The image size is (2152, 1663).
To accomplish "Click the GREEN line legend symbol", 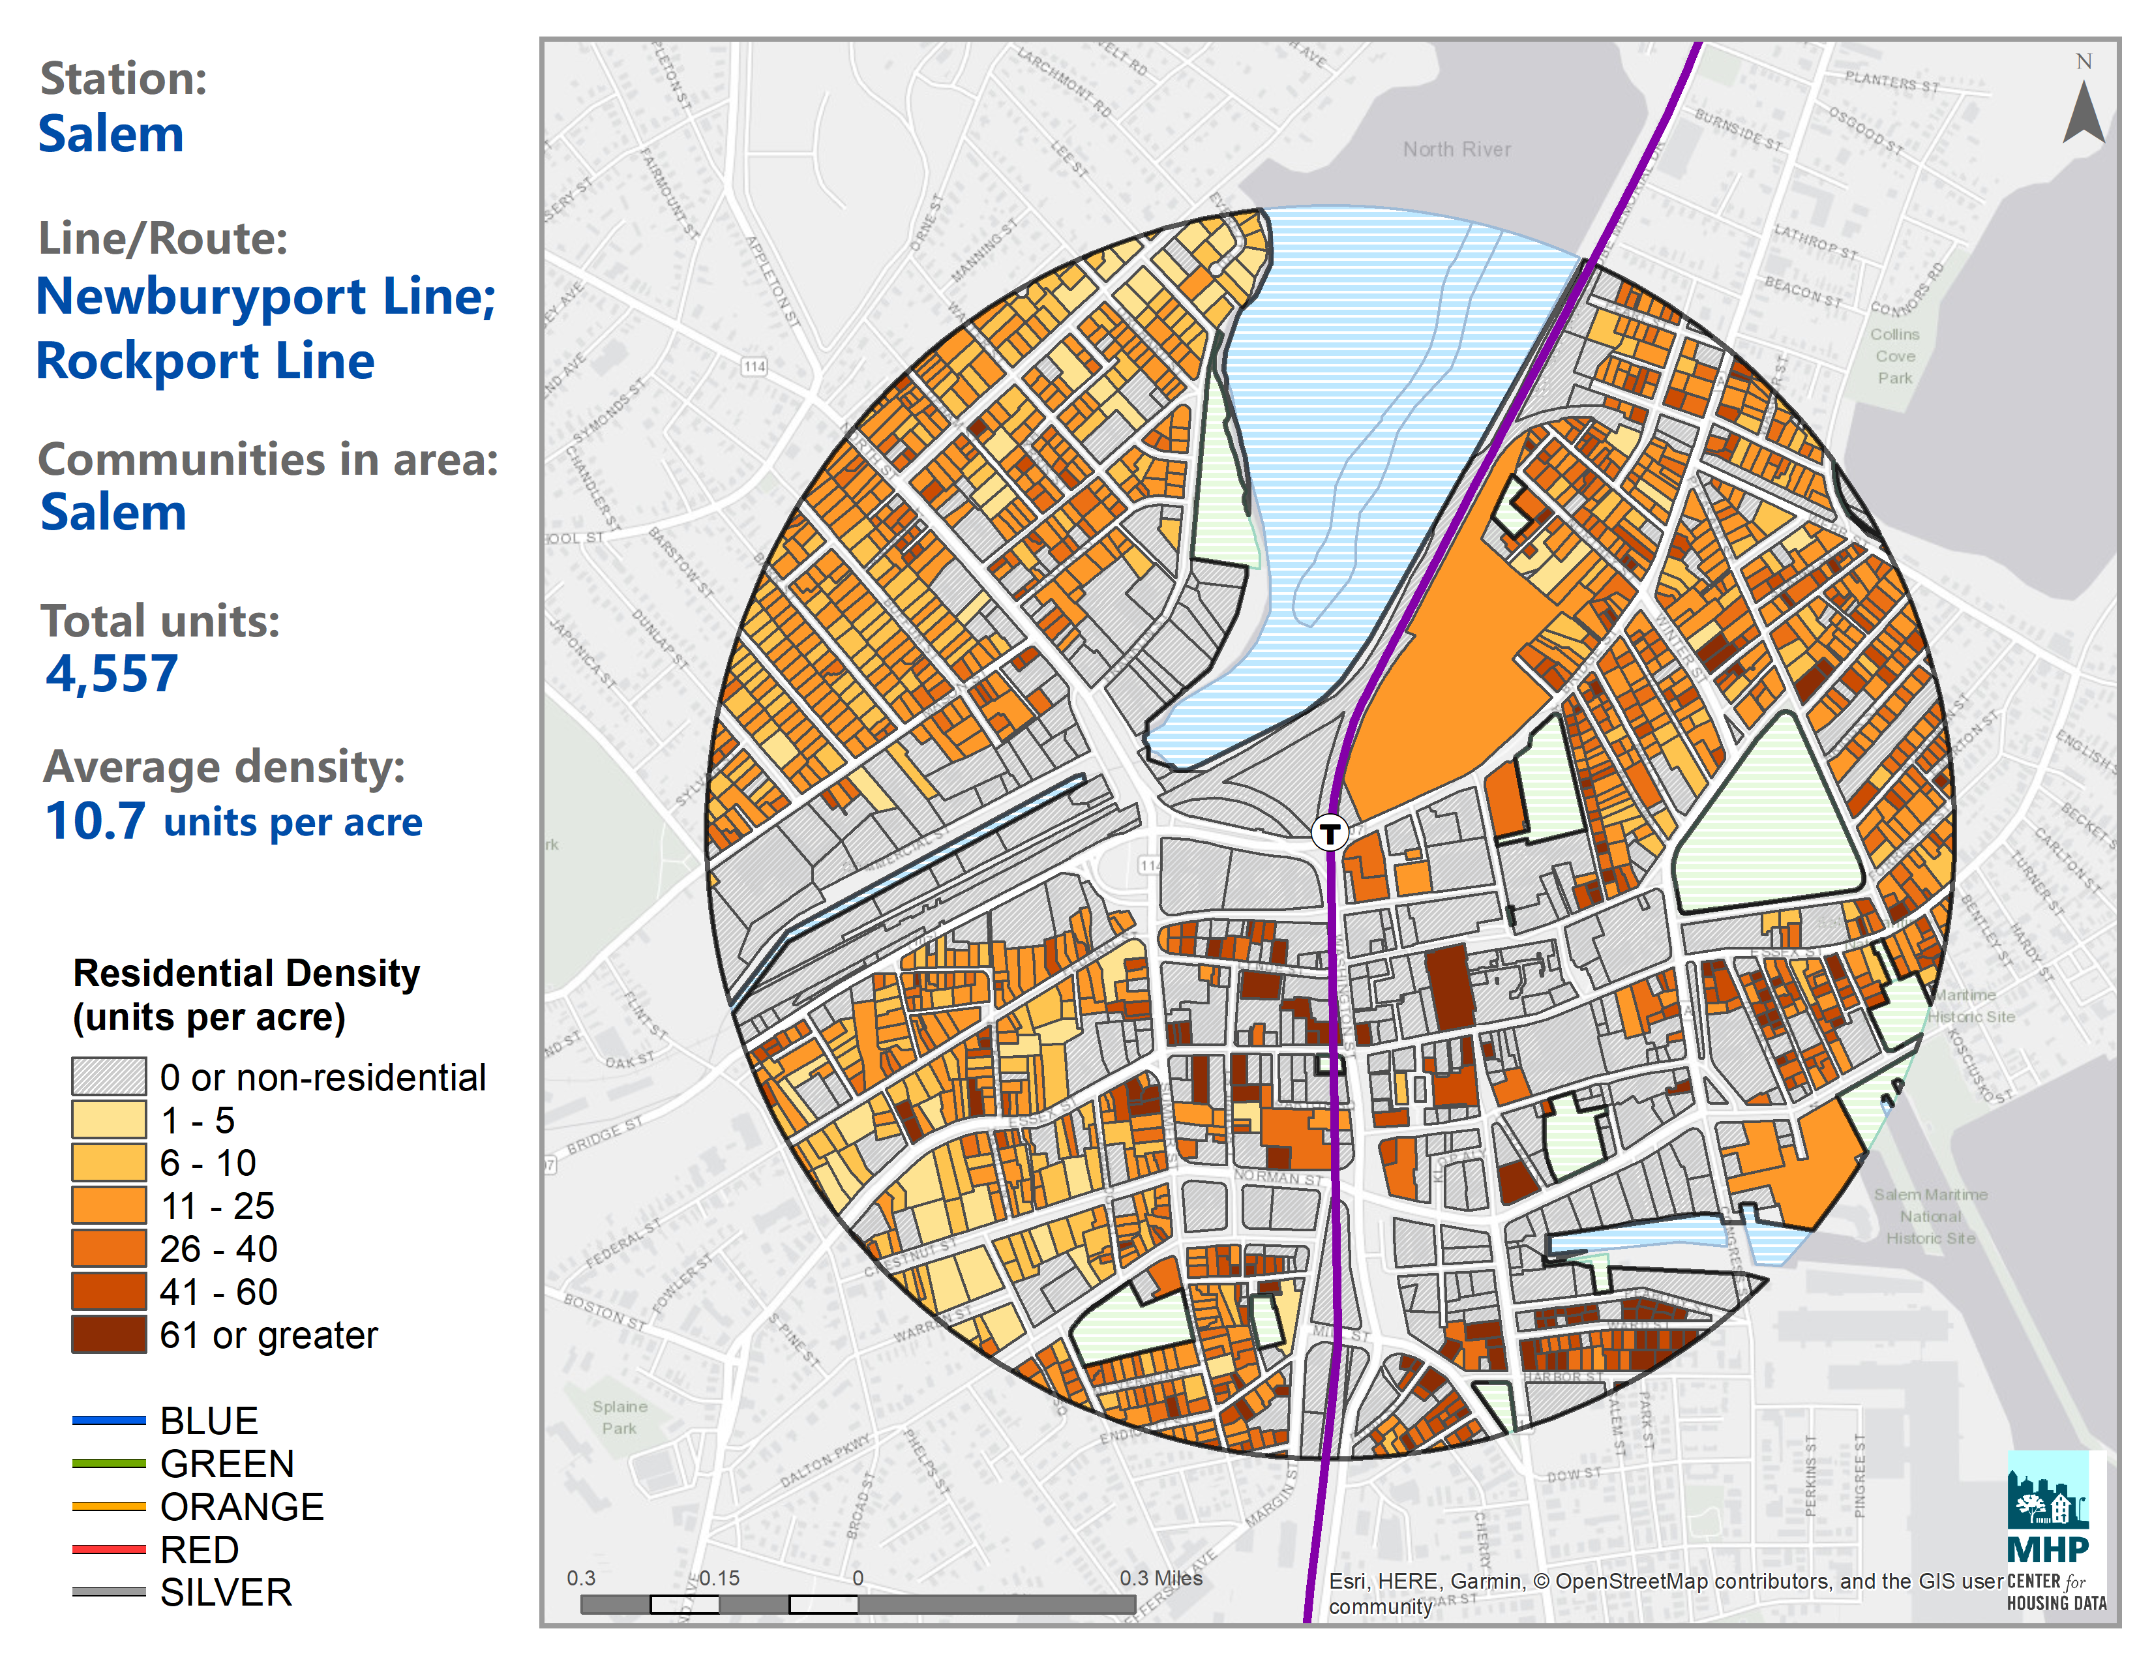I will point(108,1464).
